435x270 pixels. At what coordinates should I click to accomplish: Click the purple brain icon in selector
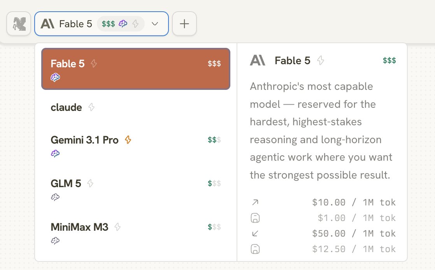(123, 24)
